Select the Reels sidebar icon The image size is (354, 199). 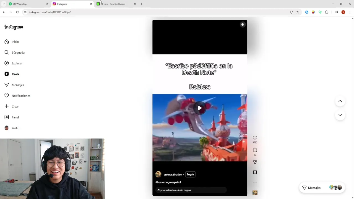coord(7,74)
